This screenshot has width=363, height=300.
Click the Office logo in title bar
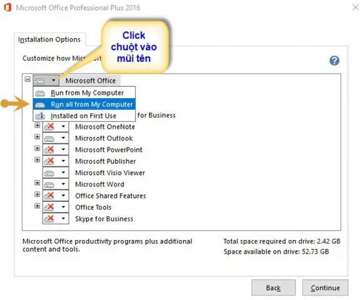pos(8,7)
